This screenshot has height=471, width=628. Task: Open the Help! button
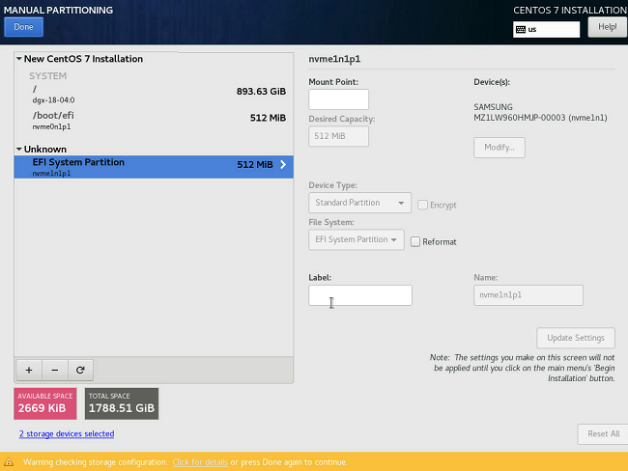pos(607,27)
